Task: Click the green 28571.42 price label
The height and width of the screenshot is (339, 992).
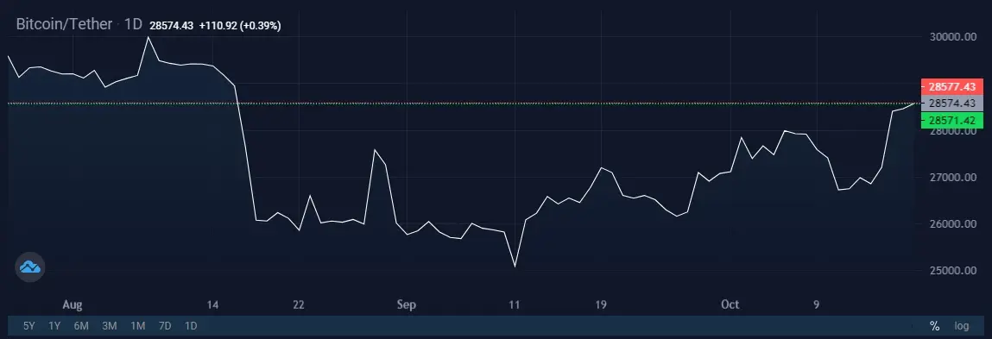Action: tap(953, 120)
